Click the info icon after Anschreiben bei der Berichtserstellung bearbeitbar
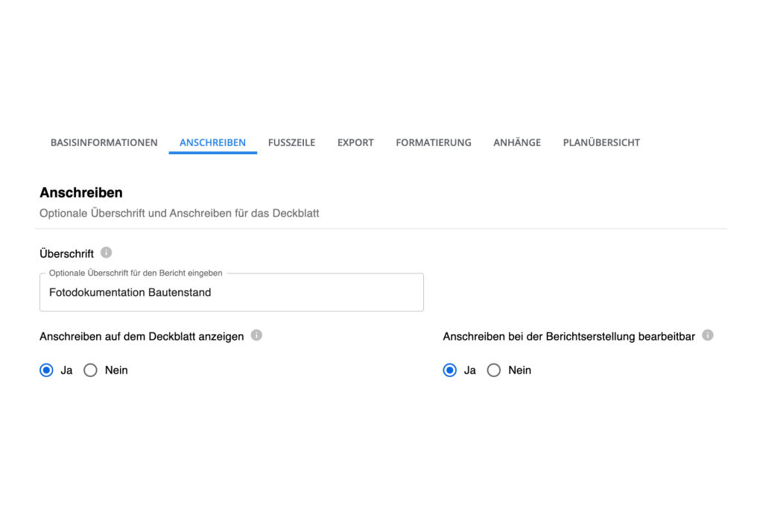The image size is (763, 509). 708,335
